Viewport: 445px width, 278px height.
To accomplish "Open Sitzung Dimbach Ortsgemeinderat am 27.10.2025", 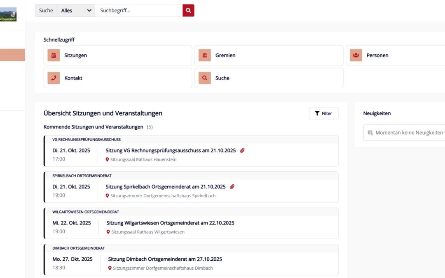I will tap(165, 259).
